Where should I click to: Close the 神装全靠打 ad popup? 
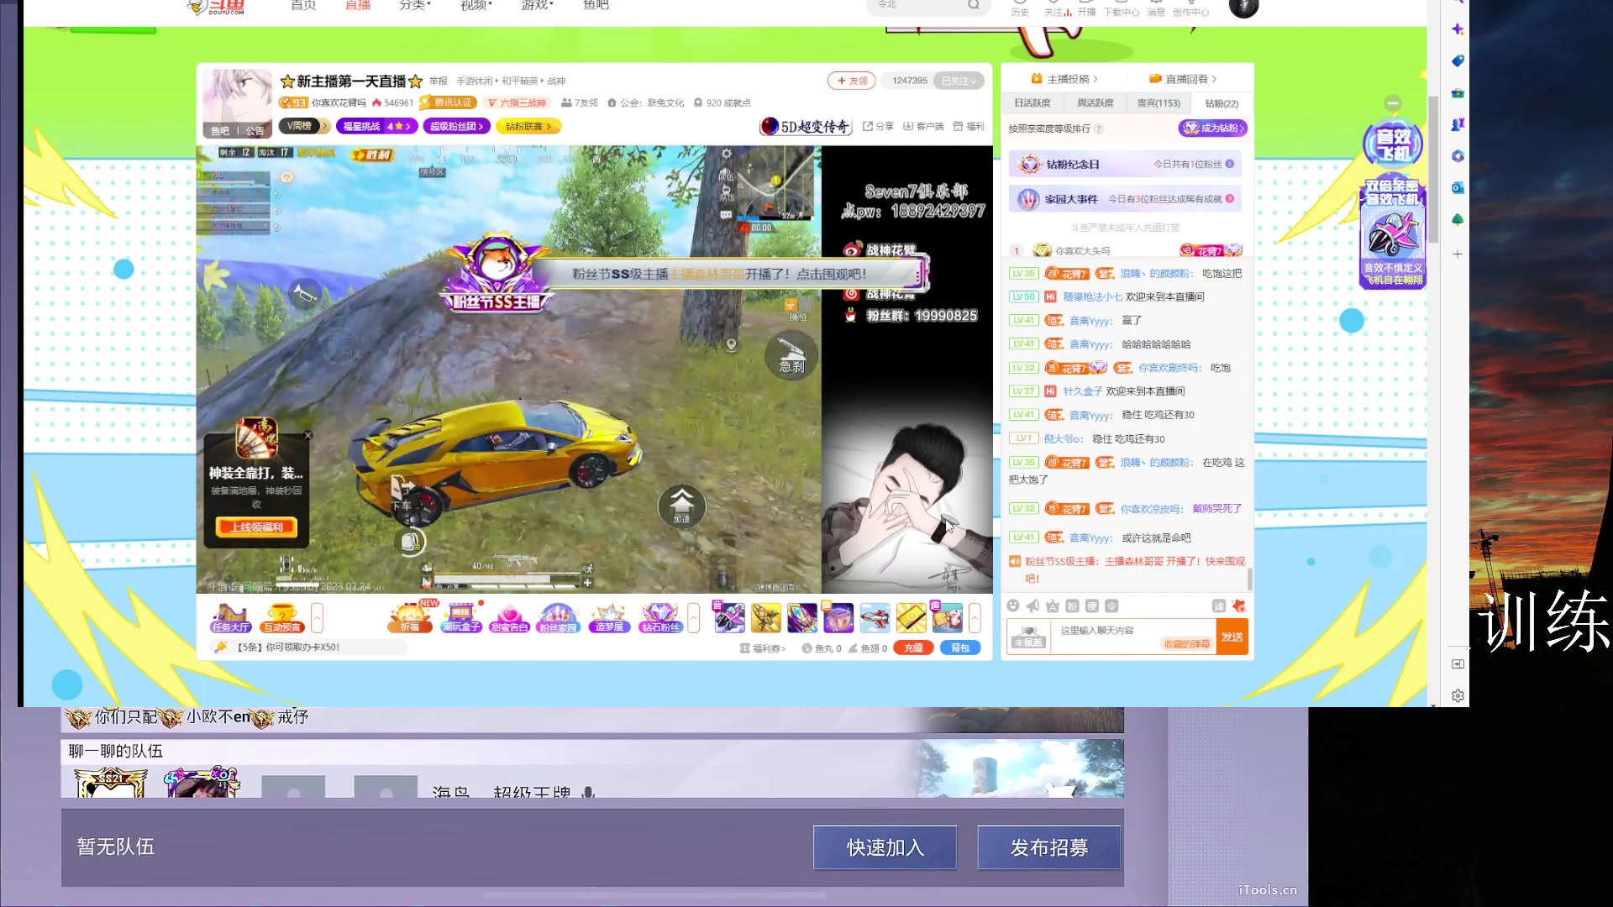point(307,435)
